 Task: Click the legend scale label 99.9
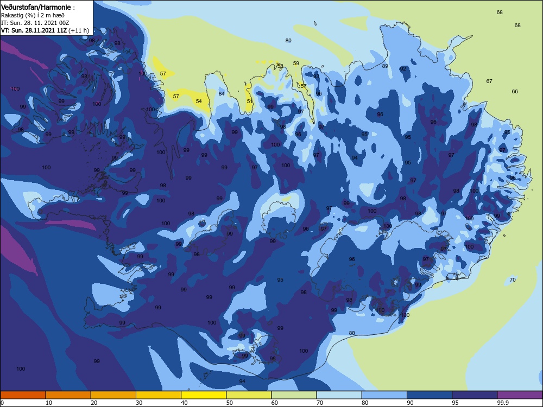pos(503,403)
